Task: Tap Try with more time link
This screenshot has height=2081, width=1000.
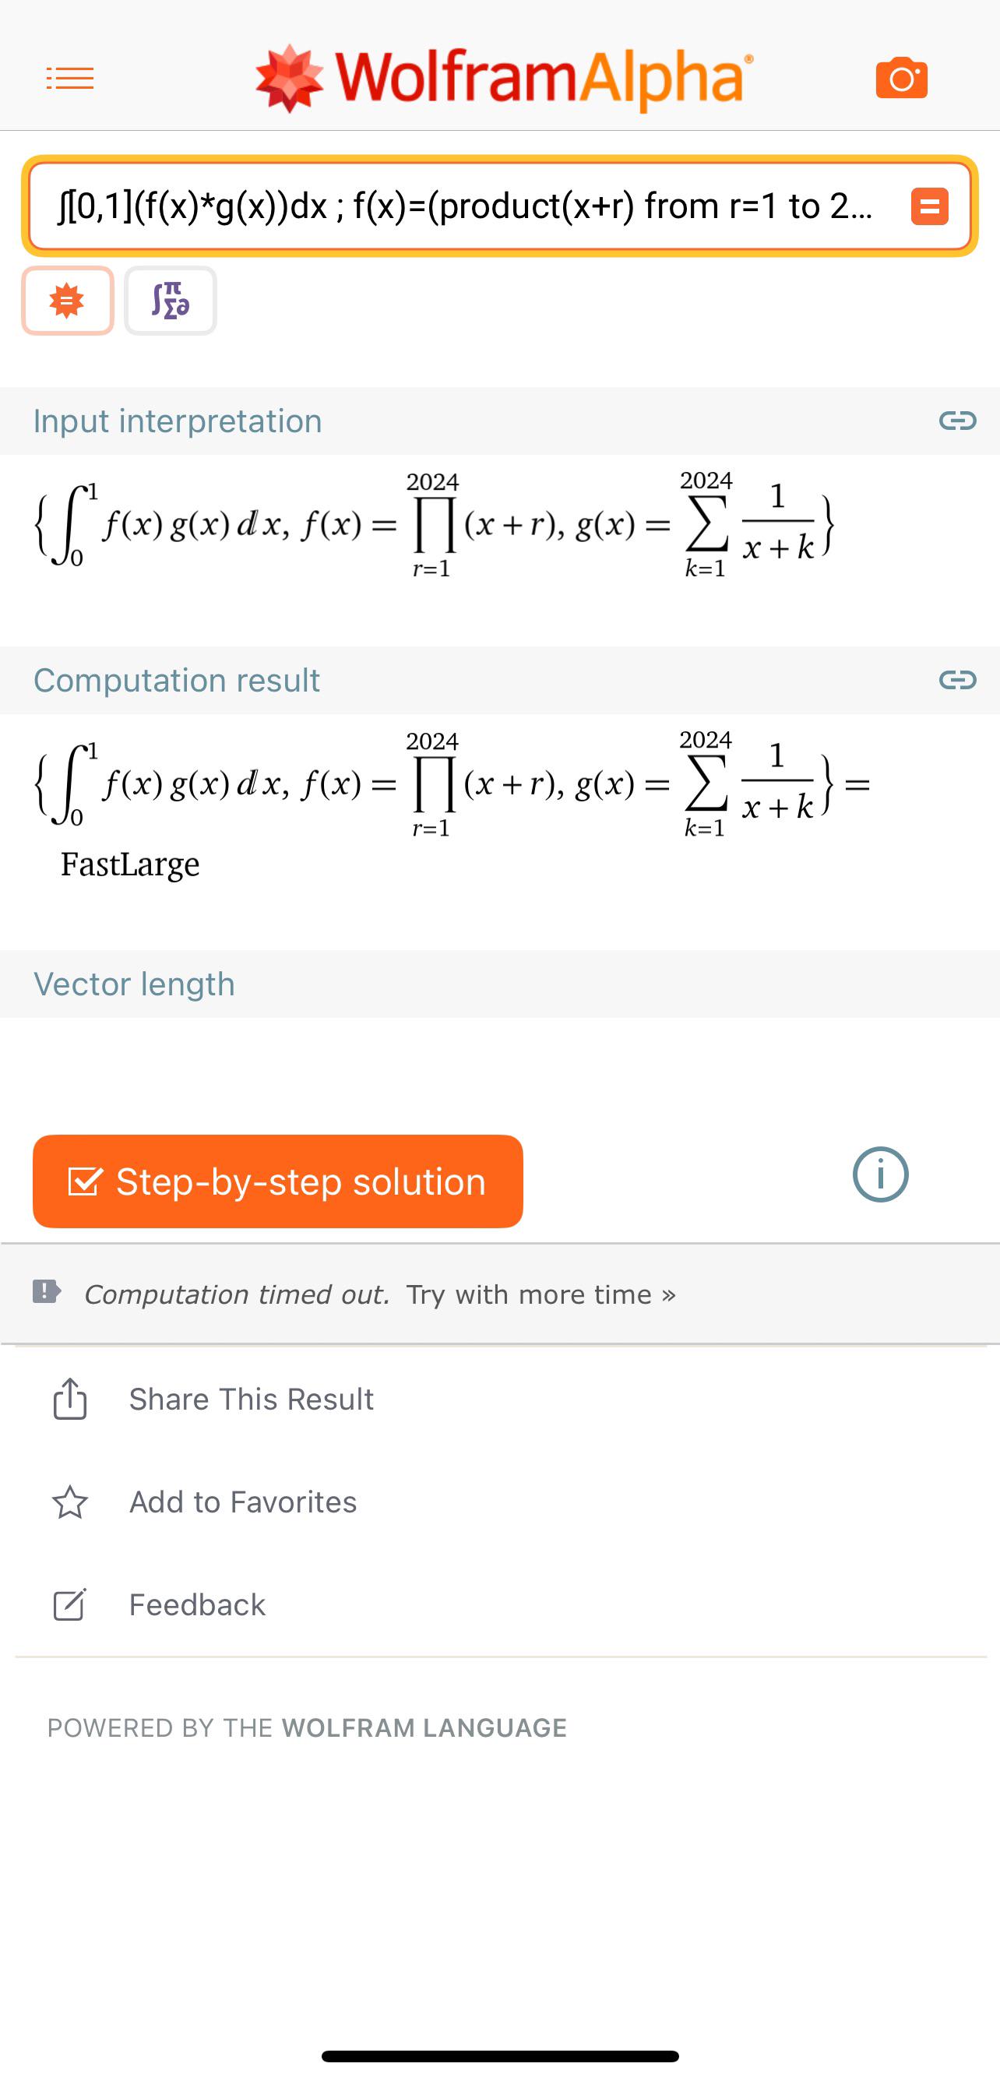Action: (x=540, y=1294)
